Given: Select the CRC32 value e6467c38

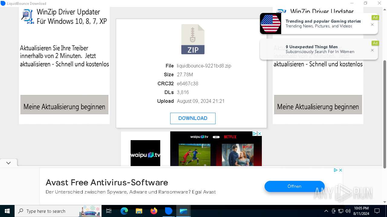Looking at the screenshot, I should [187, 83].
